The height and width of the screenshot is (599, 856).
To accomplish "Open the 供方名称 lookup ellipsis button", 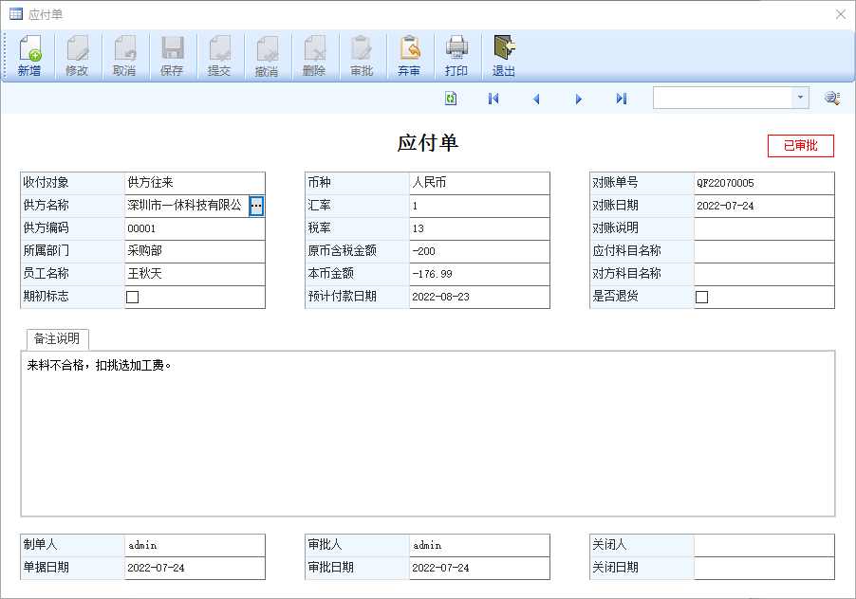I will 256,206.
